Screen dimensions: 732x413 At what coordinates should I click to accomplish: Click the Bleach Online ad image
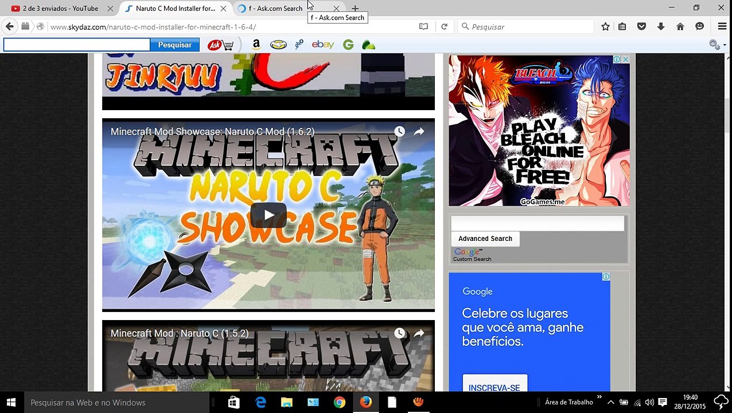coord(539,131)
